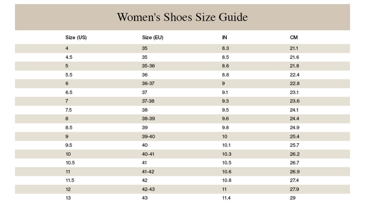Select the Size (EU) column header

click(x=153, y=38)
